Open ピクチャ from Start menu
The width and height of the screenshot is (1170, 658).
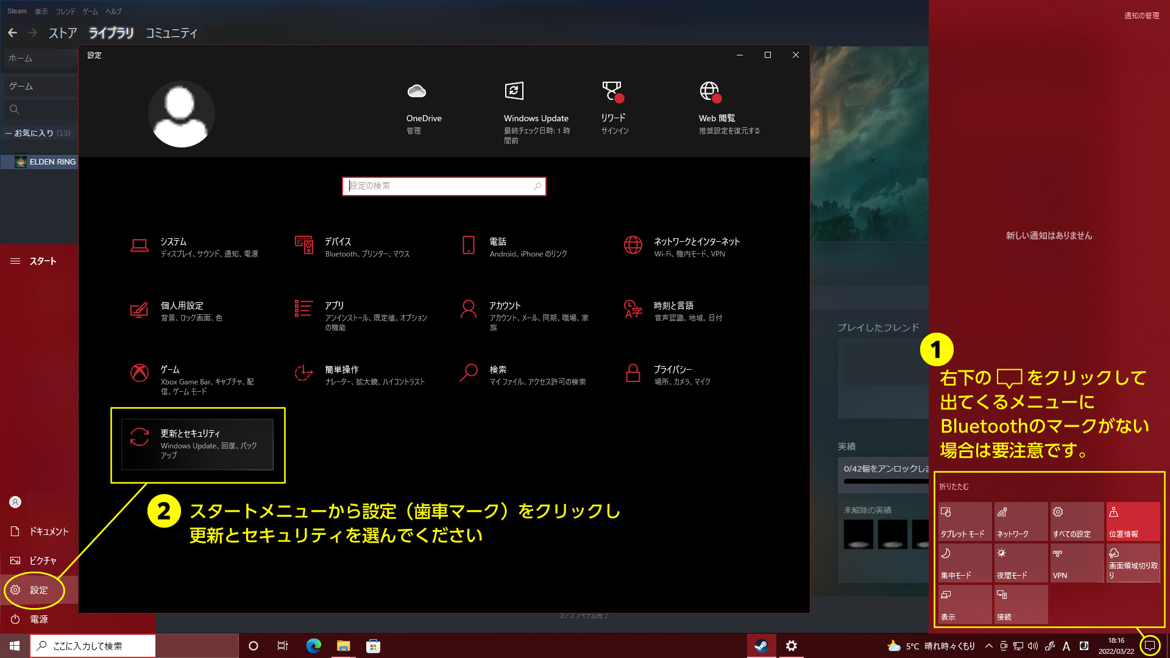click(x=39, y=561)
